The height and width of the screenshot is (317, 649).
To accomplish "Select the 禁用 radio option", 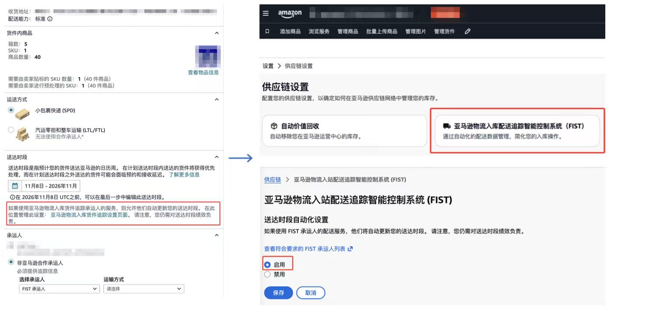I will pos(267,275).
